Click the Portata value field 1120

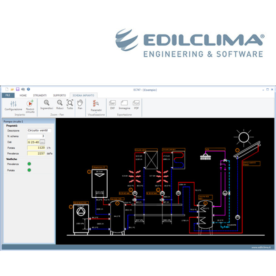(x=36, y=148)
